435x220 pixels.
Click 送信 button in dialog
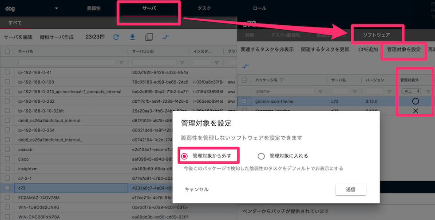coord(351,189)
